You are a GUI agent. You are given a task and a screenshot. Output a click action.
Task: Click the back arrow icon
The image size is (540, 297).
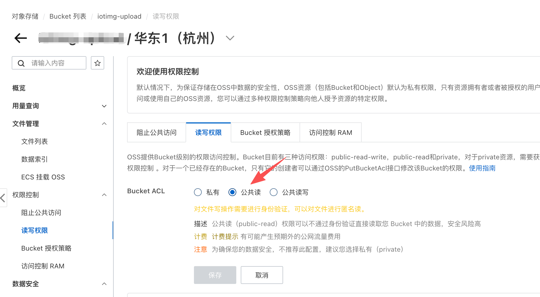(21, 38)
